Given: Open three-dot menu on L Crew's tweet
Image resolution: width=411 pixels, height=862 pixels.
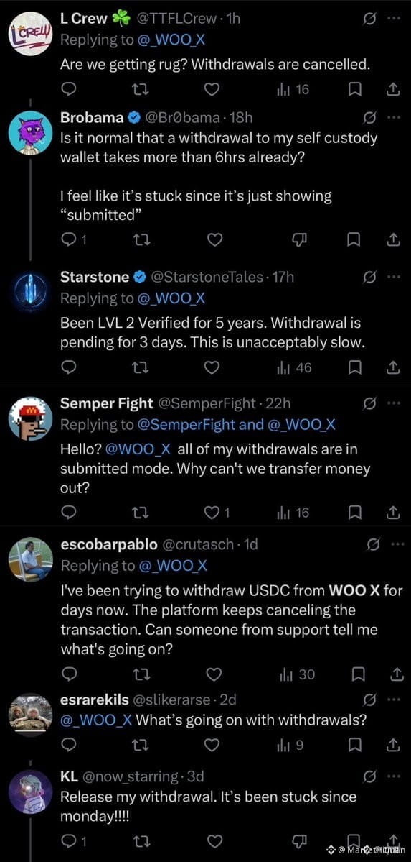Looking at the screenshot, I should click(x=394, y=18).
